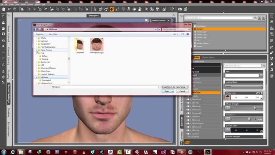Open the Timeline side tab
Viewport: 275px width, 155px height.
(x=9, y=112)
